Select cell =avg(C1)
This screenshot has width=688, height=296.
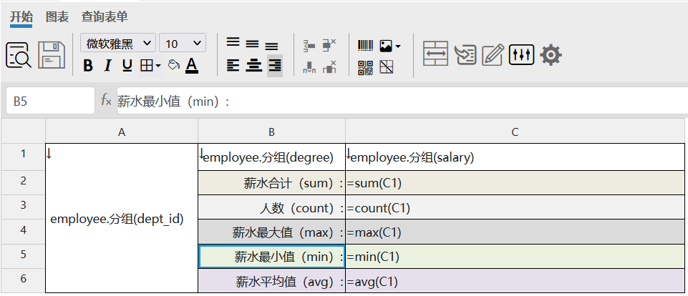515,281
